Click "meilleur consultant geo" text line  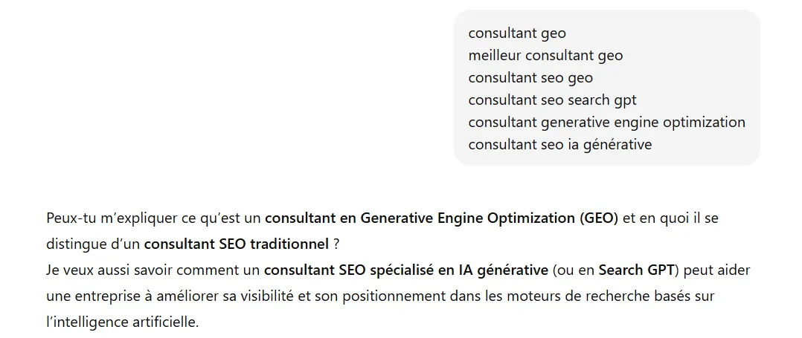click(545, 56)
